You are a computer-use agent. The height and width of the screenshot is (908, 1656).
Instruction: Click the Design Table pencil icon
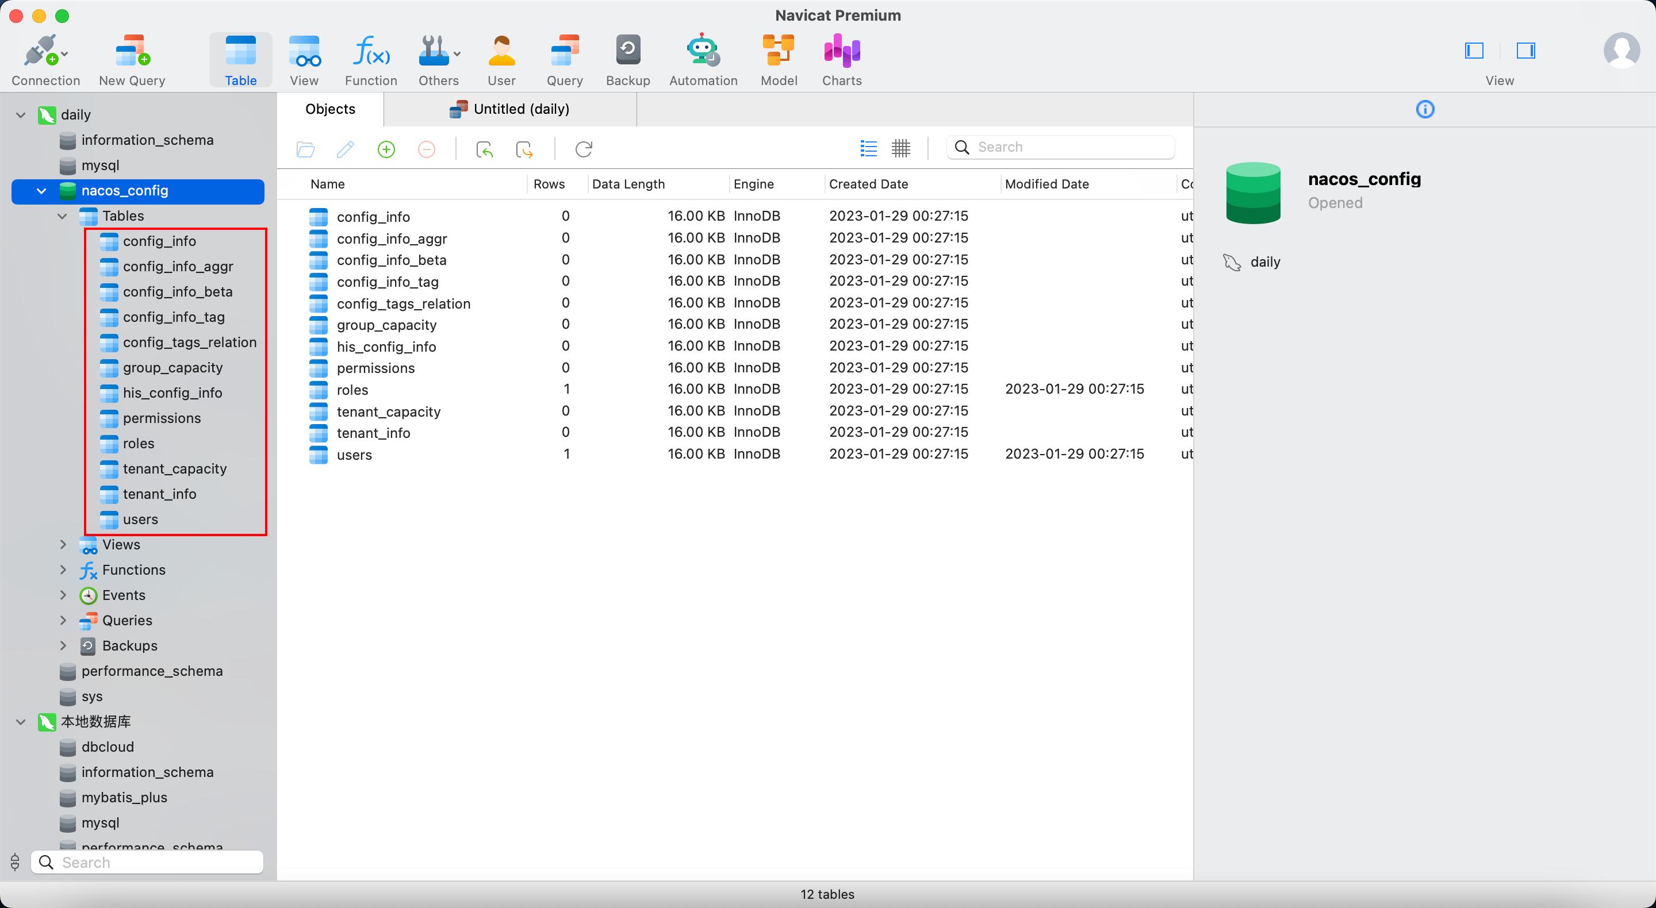pyautogui.click(x=346, y=150)
